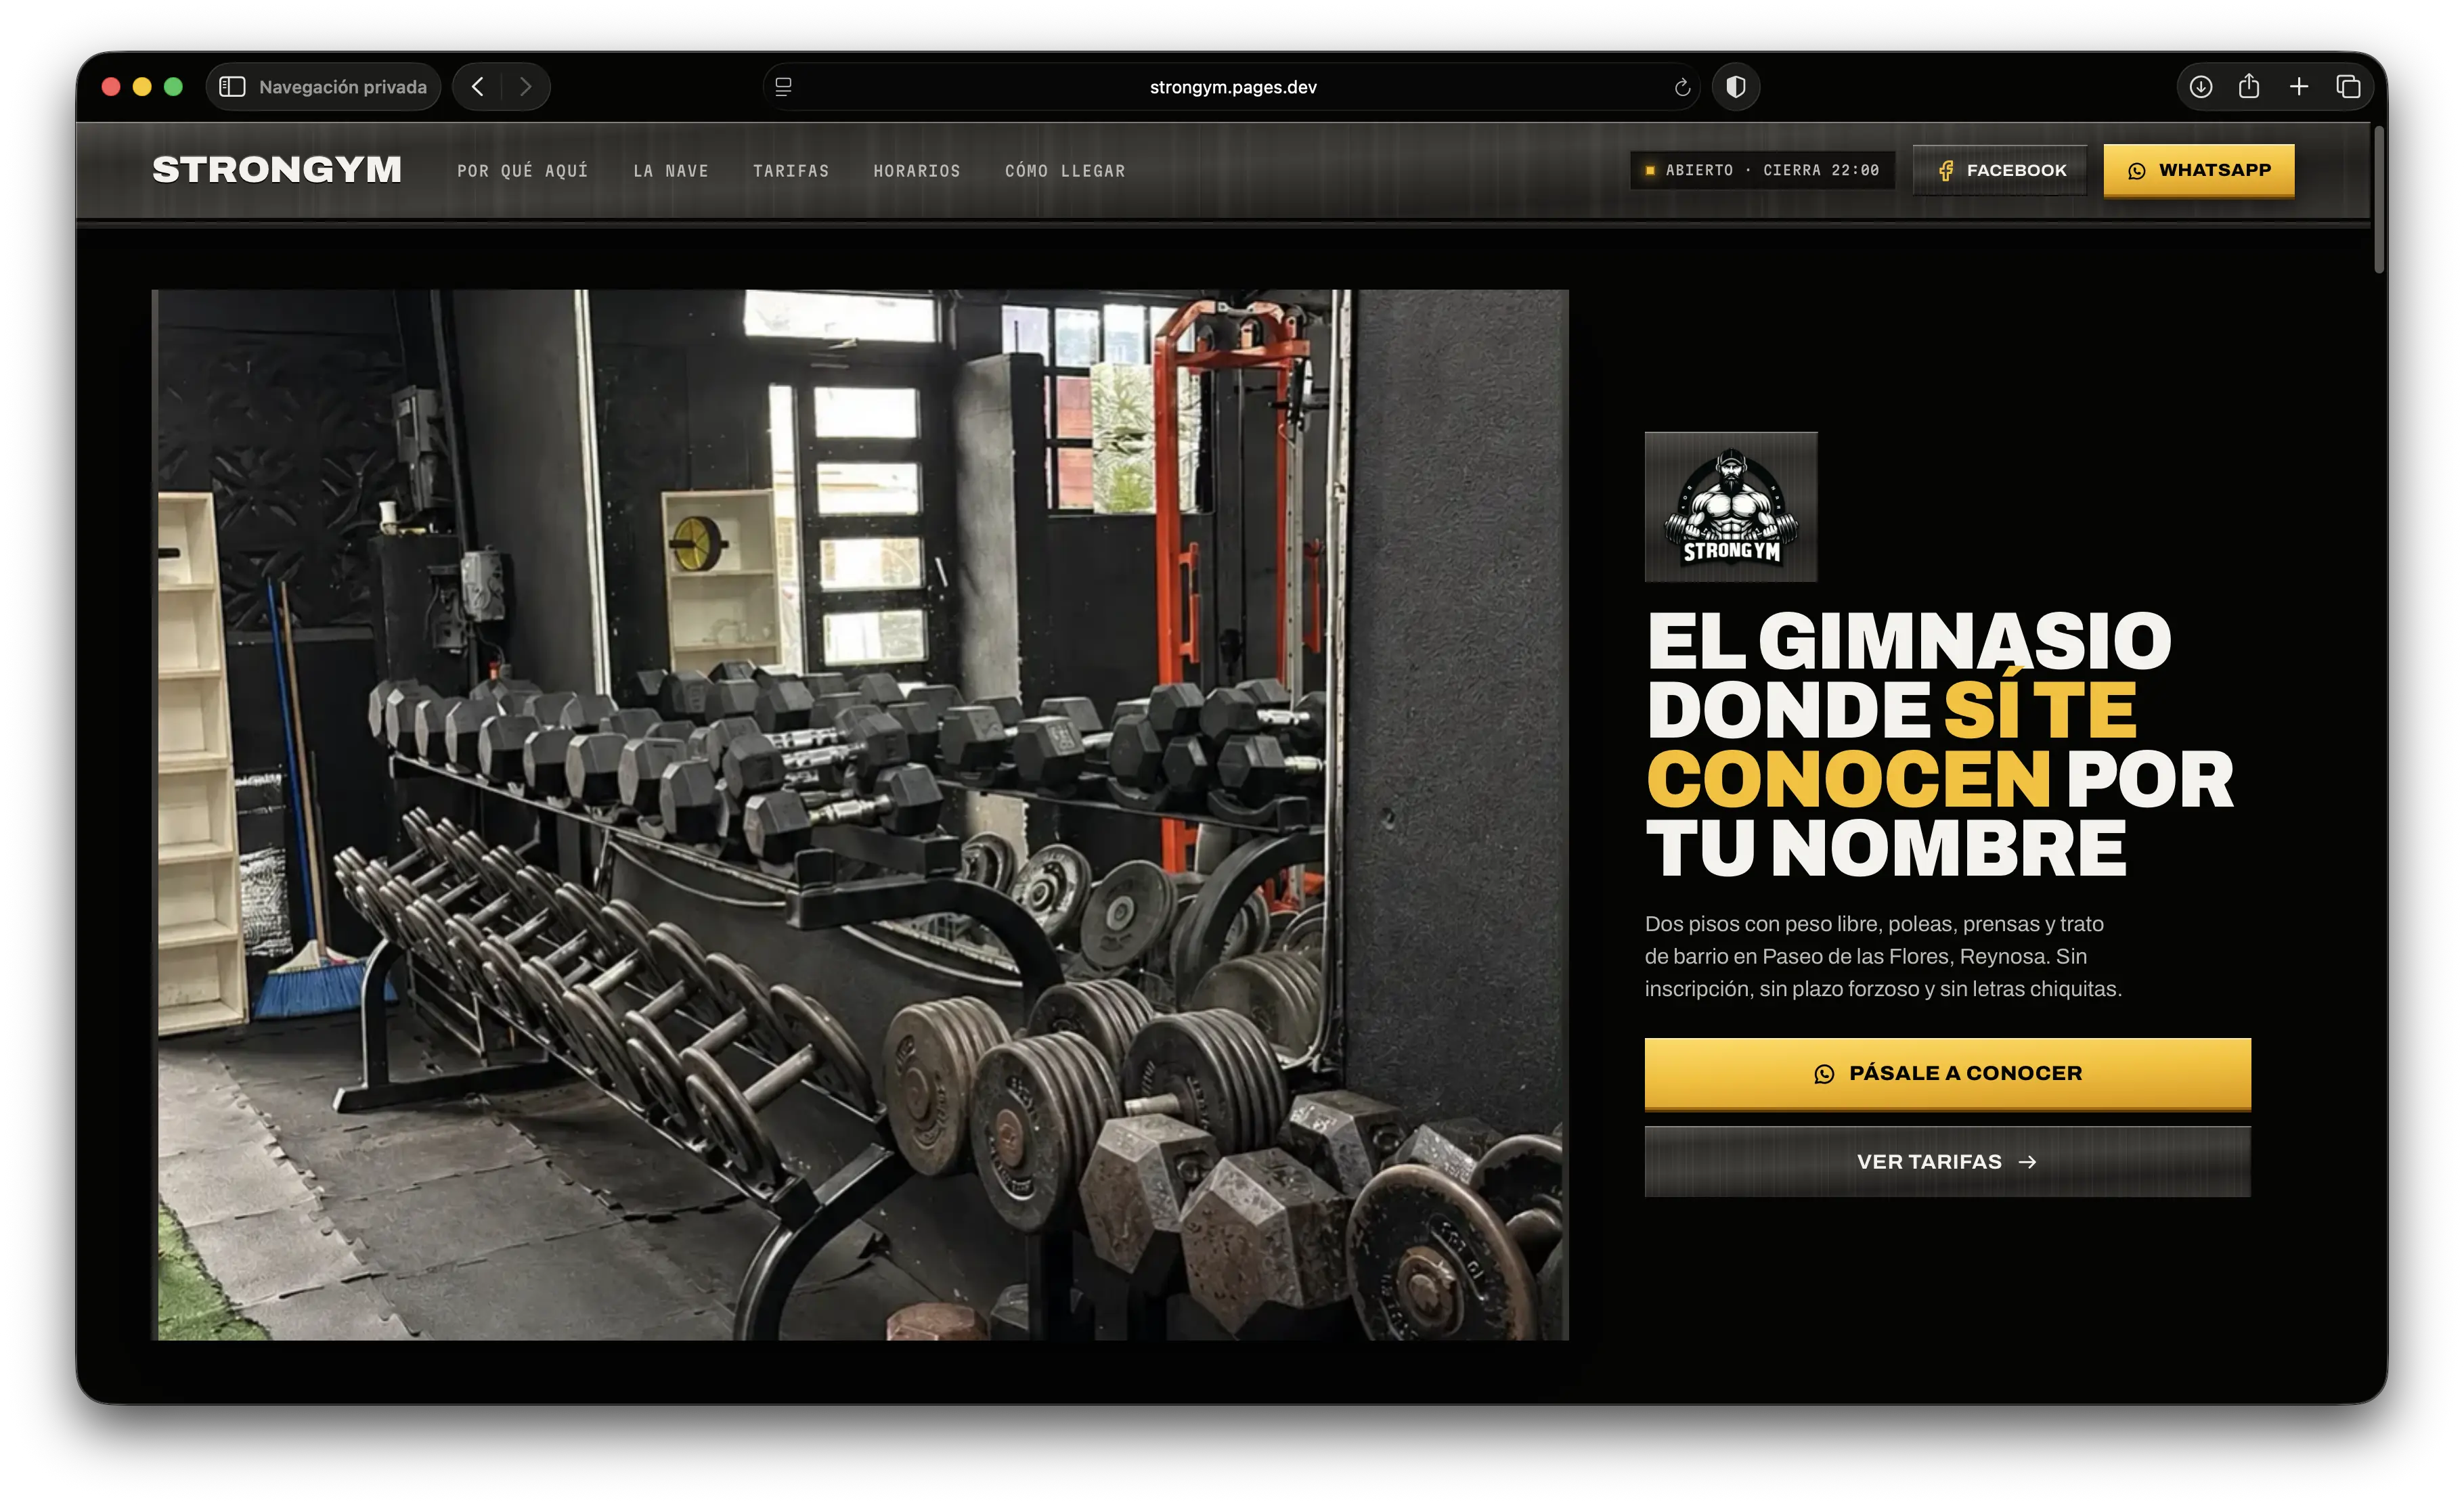Open the privacy shield report icon
This screenshot has height=1505, width=2464.
pyautogui.click(x=1736, y=87)
